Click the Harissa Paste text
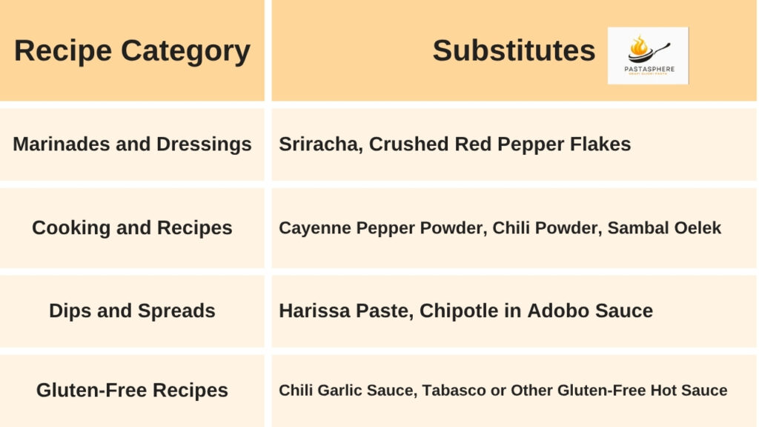Screen dimensions: 759x427 [346, 311]
